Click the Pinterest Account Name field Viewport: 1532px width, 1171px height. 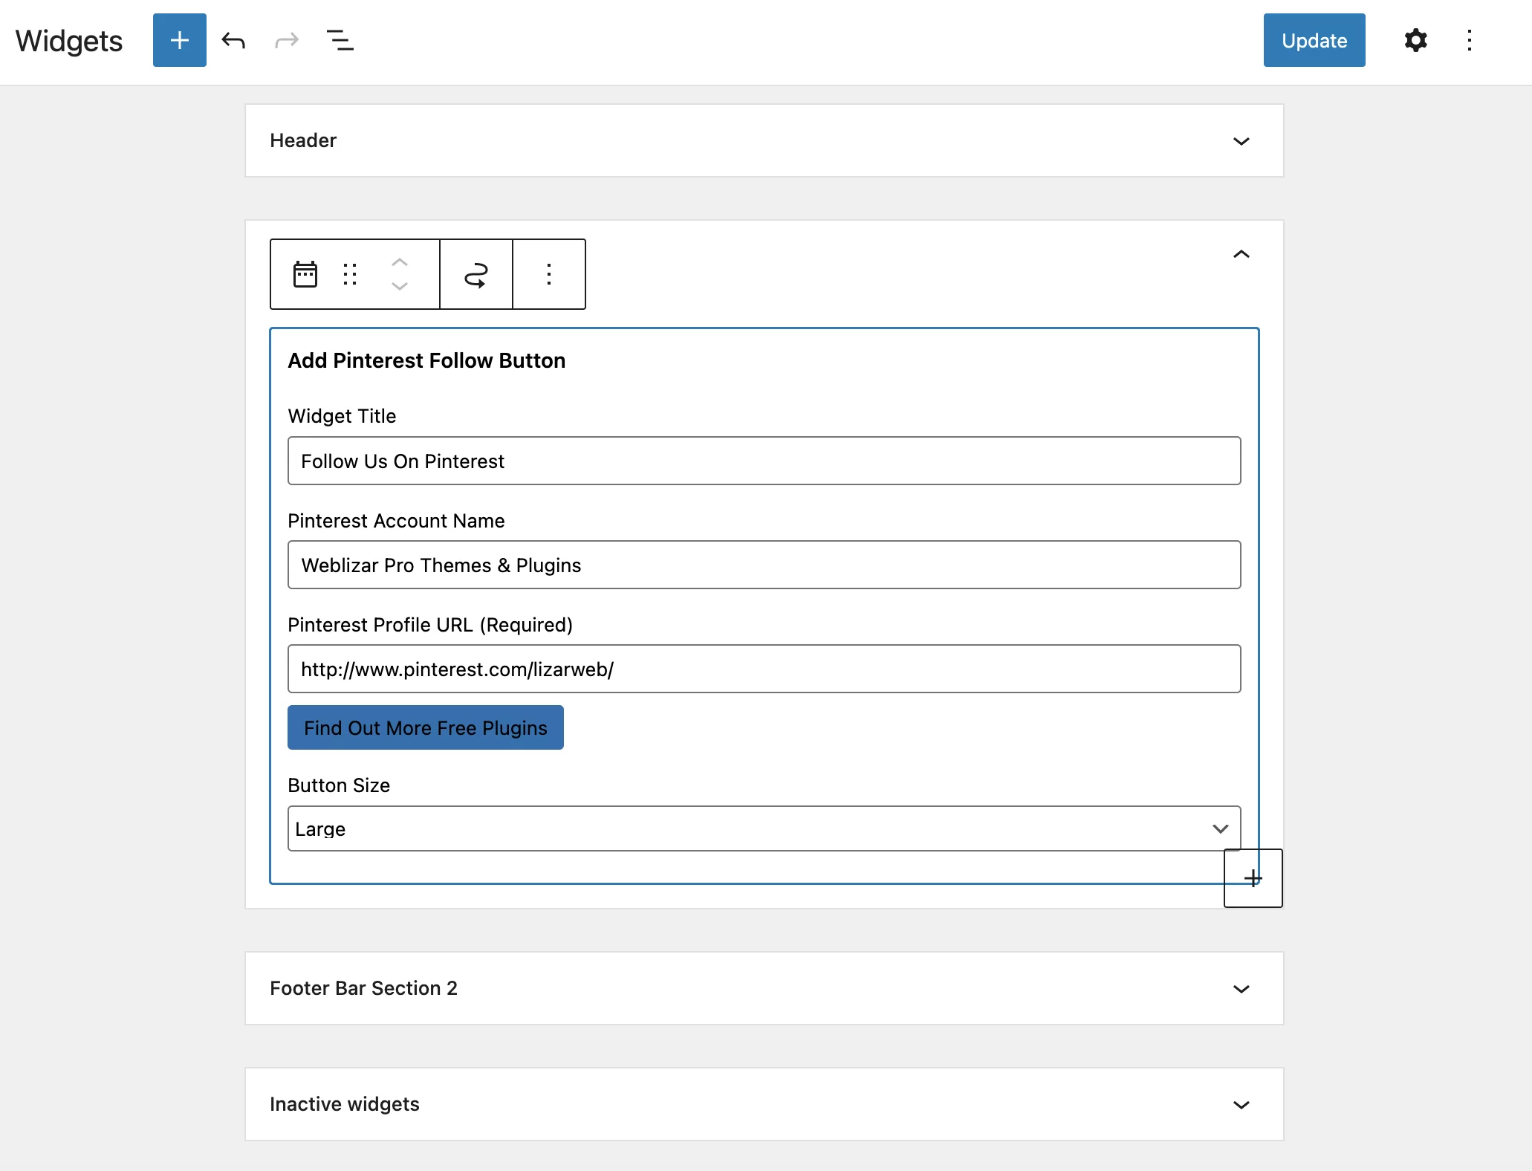pyautogui.click(x=765, y=565)
